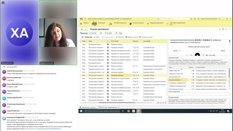This screenshot has width=233, height=131.
Task: Click the Обновить refresh button
Action: [x=120, y=37]
